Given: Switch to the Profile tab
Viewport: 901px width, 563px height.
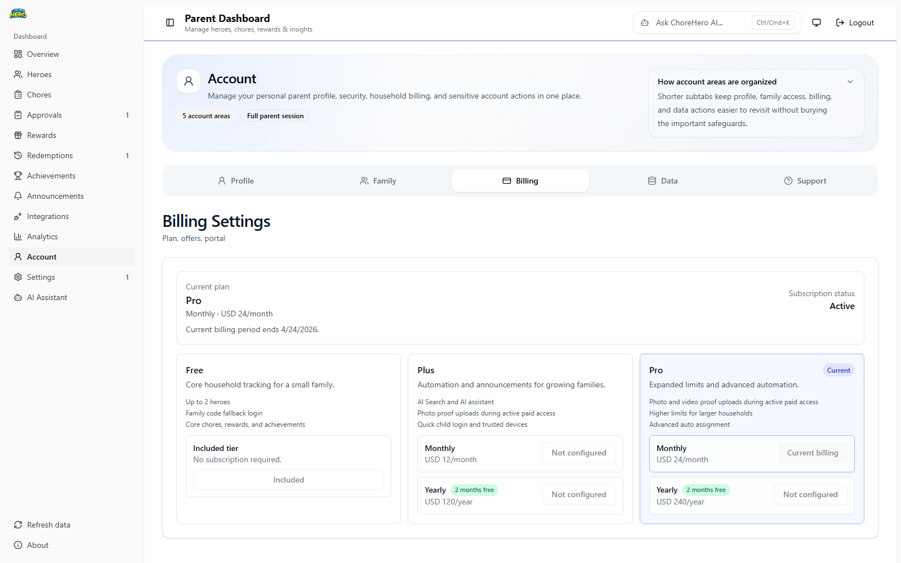Looking at the screenshot, I should [x=236, y=181].
